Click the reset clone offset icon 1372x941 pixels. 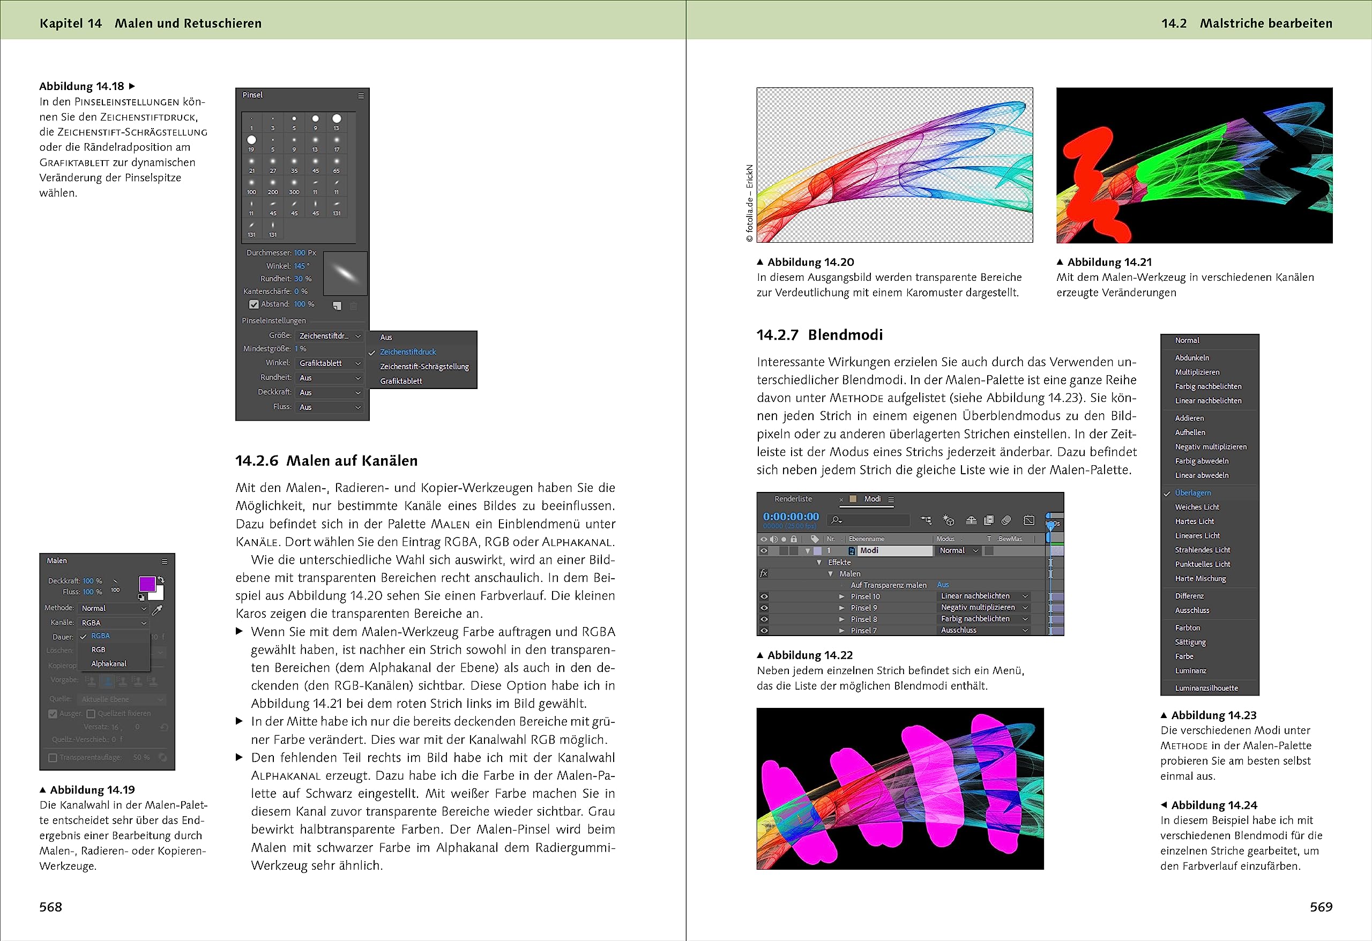(164, 727)
